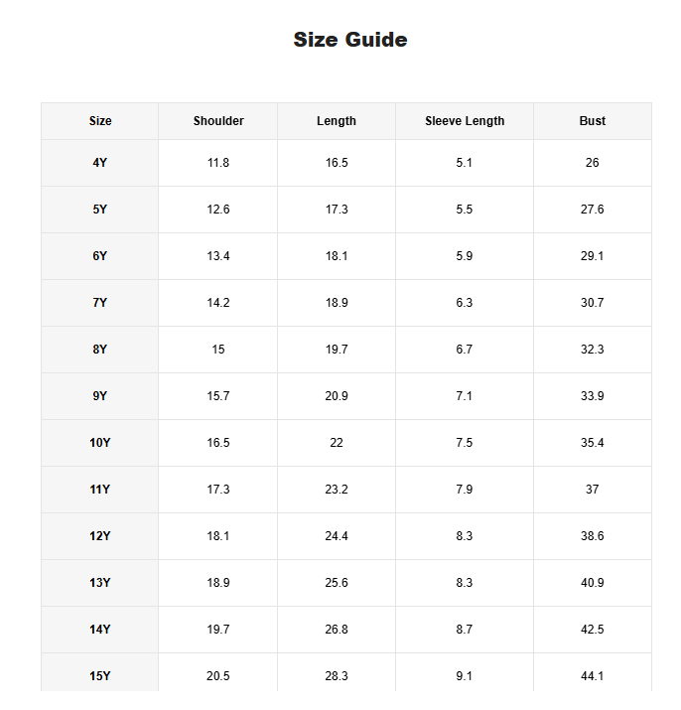Click the 6Y size row label
The height and width of the screenshot is (710, 681).
[x=100, y=256]
